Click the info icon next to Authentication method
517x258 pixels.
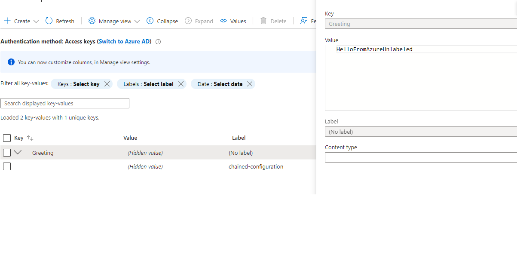click(x=158, y=42)
